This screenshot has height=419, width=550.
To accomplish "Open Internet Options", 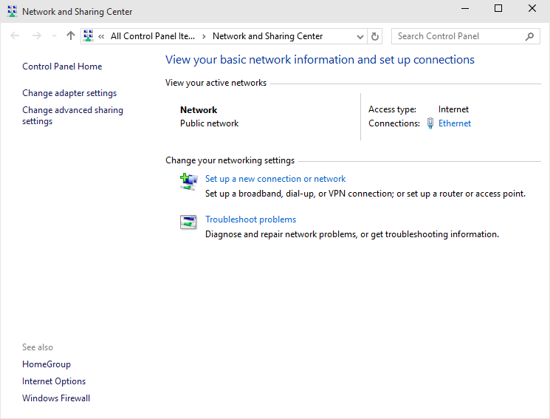I will [54, 381].
